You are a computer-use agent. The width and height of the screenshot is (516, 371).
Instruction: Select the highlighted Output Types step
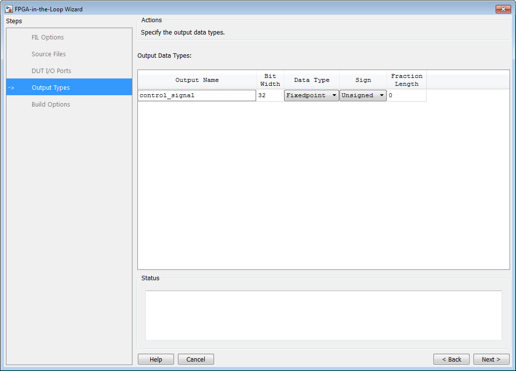pyautogui.click(x=51, y=88)
